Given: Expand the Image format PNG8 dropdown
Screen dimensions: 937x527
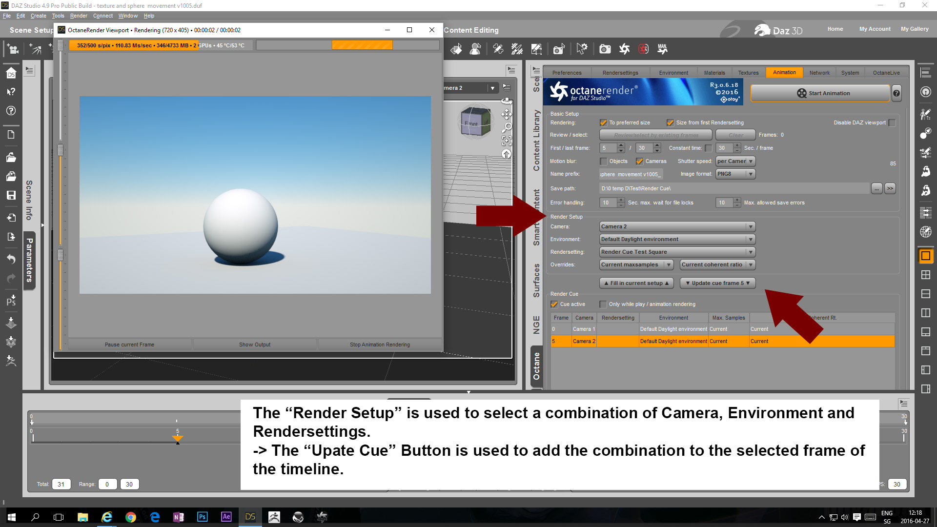Looking at the screenshot, I should tap(735, 174).
